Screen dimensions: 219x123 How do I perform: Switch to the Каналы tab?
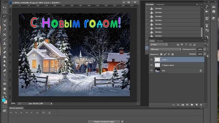tap(160, 41)
